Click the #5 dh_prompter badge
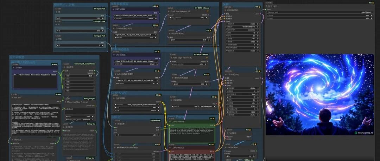This screenshot has width=380, height=161. 90,99
